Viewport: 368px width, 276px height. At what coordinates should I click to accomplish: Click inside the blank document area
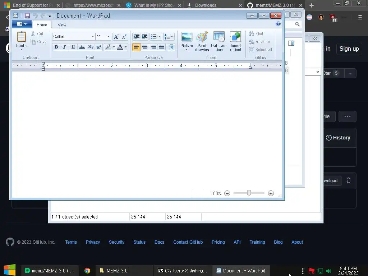pyautogui.click(x=147, y=130)
